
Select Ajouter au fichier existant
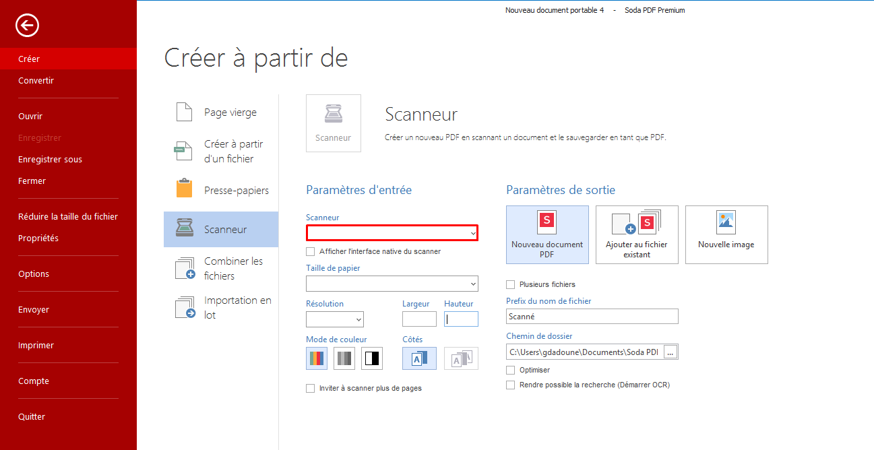(x=637, y=234)
